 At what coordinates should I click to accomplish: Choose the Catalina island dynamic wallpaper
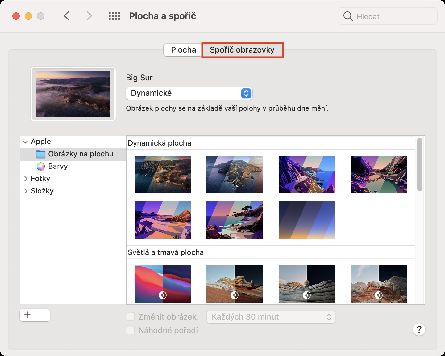point(235,175)
